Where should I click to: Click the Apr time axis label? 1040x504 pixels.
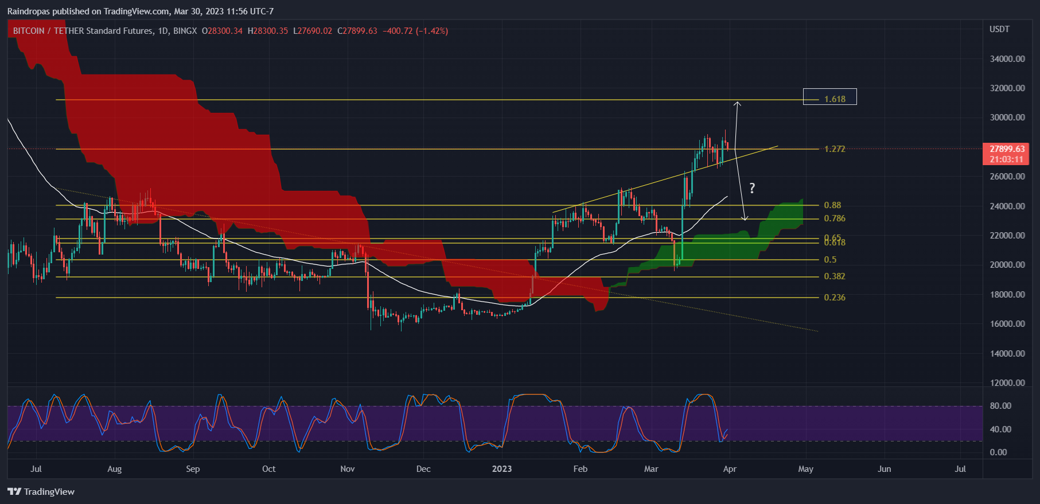coord(730,469)
